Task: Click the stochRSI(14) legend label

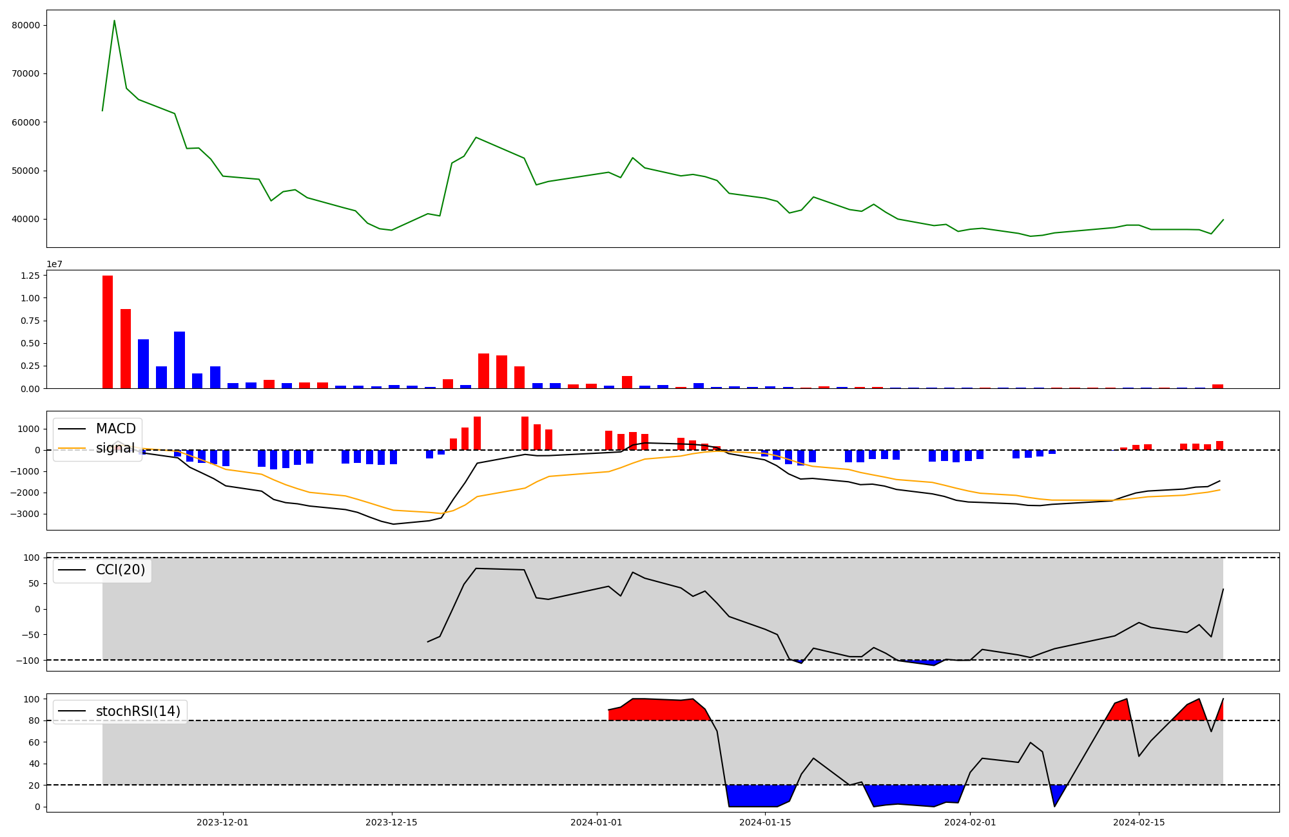Action: point(137,711)
